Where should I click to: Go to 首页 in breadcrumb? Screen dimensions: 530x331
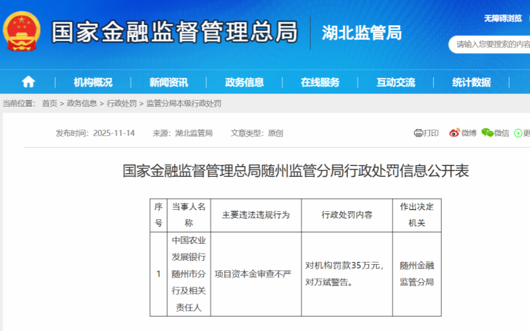[49, 103]
